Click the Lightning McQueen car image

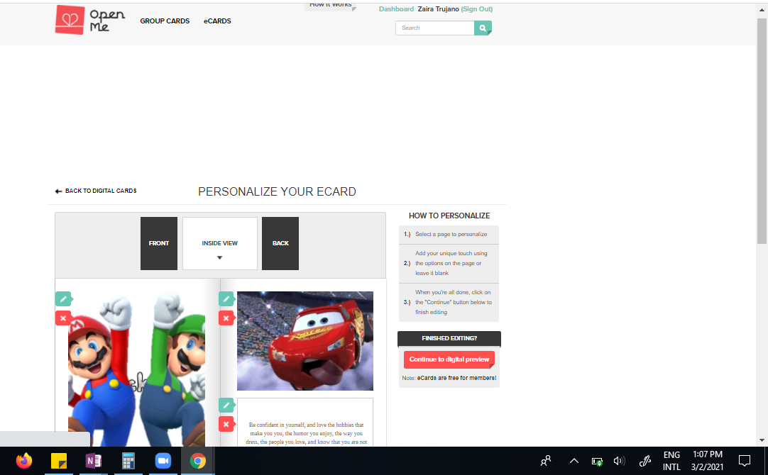point(305,341)
